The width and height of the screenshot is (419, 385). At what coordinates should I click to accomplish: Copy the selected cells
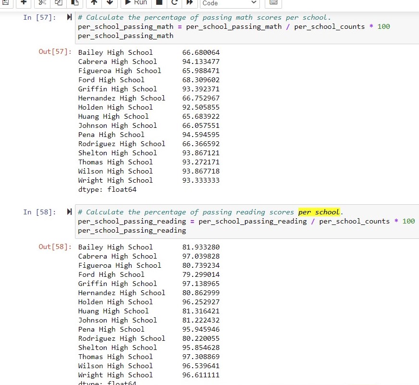pos(58,4)
